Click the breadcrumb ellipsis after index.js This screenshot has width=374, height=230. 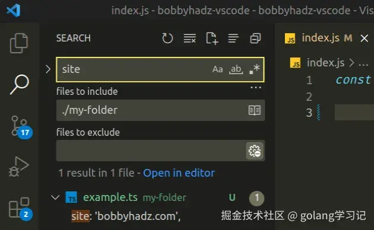click(x=363, y=64)
